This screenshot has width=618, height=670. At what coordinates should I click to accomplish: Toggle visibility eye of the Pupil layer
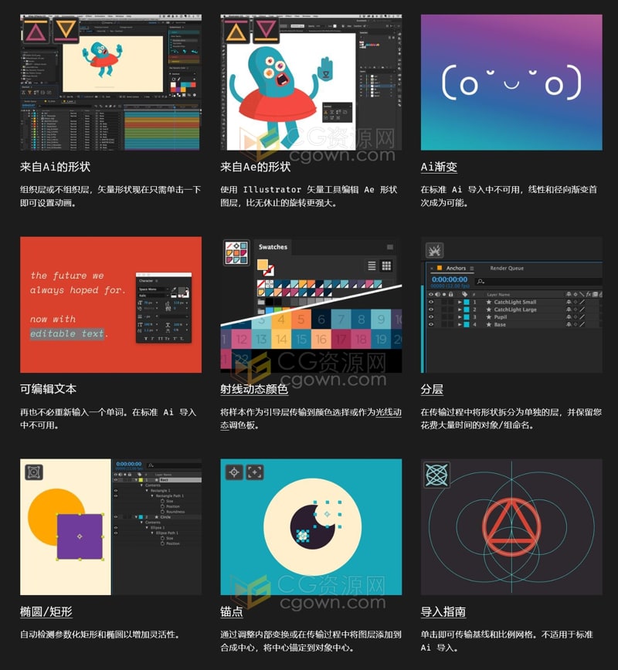pyautogui.click(x=431, y=317)
